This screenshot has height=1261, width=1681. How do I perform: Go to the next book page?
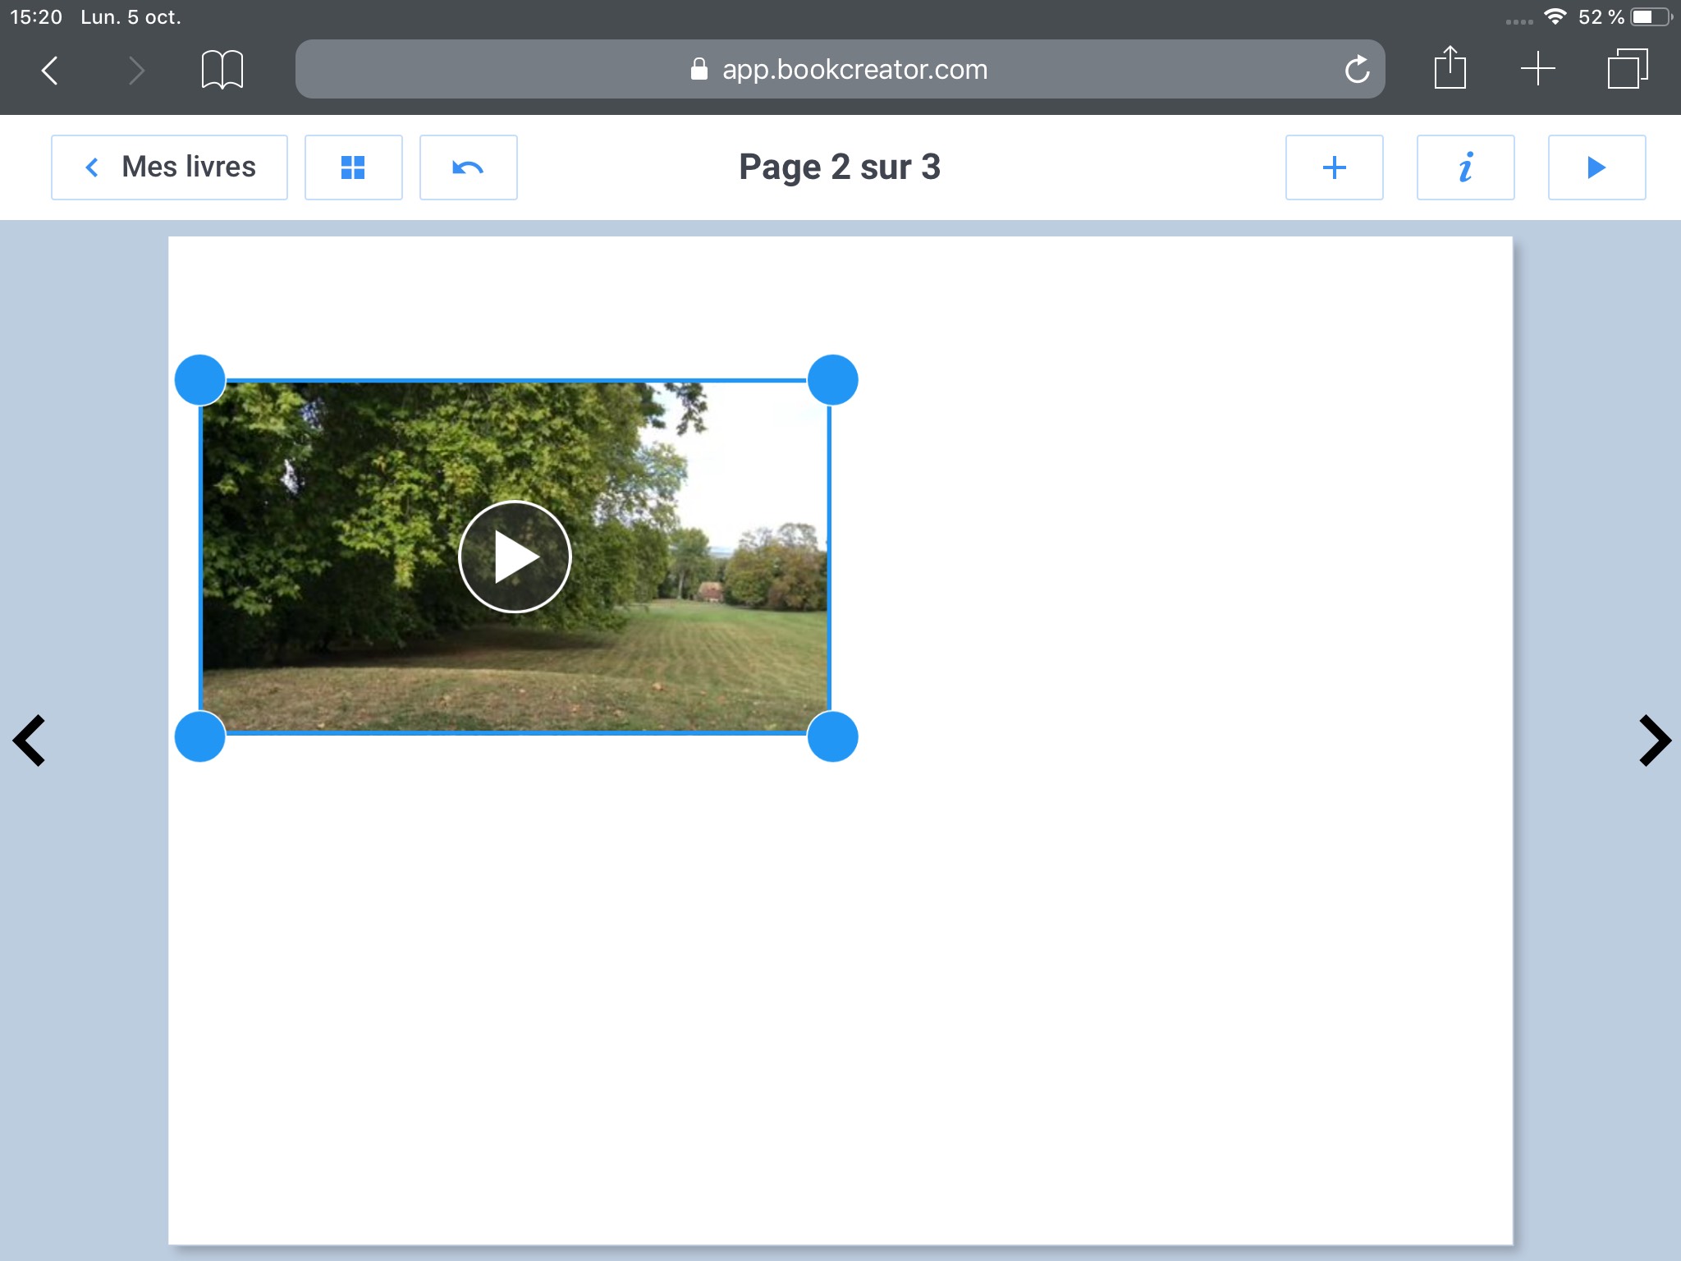pos(1654,741)
